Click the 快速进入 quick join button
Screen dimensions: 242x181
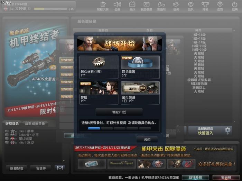(x=205, y=131)
